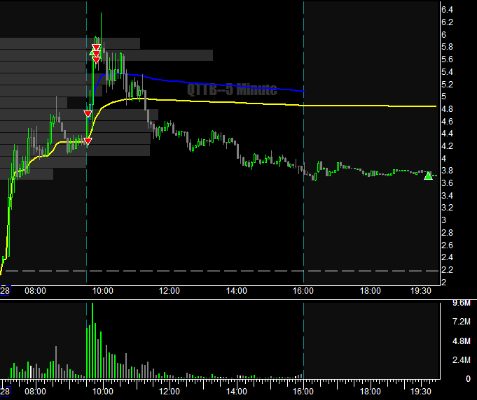The width and height of the screenshot is (477, 400).
Task: Click the 5.4 price axis label
Action: pos(447,72)
